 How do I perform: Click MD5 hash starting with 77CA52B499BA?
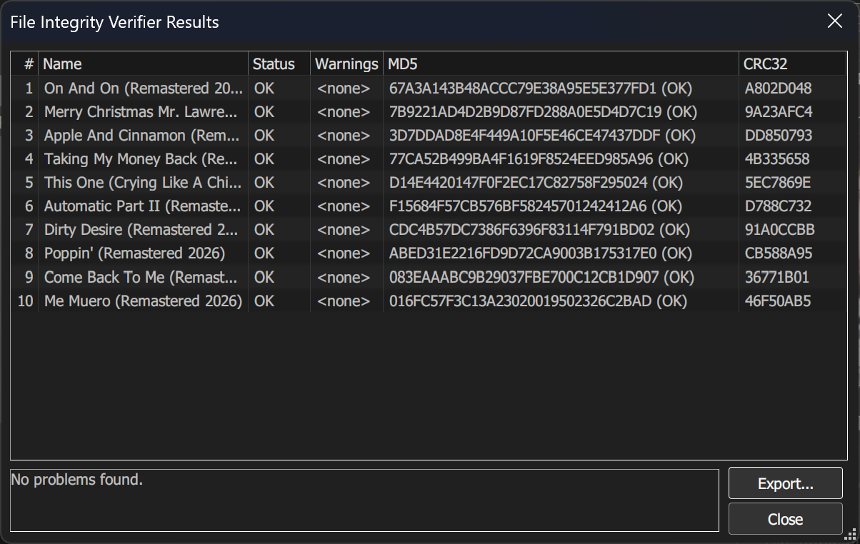(539, 159)
